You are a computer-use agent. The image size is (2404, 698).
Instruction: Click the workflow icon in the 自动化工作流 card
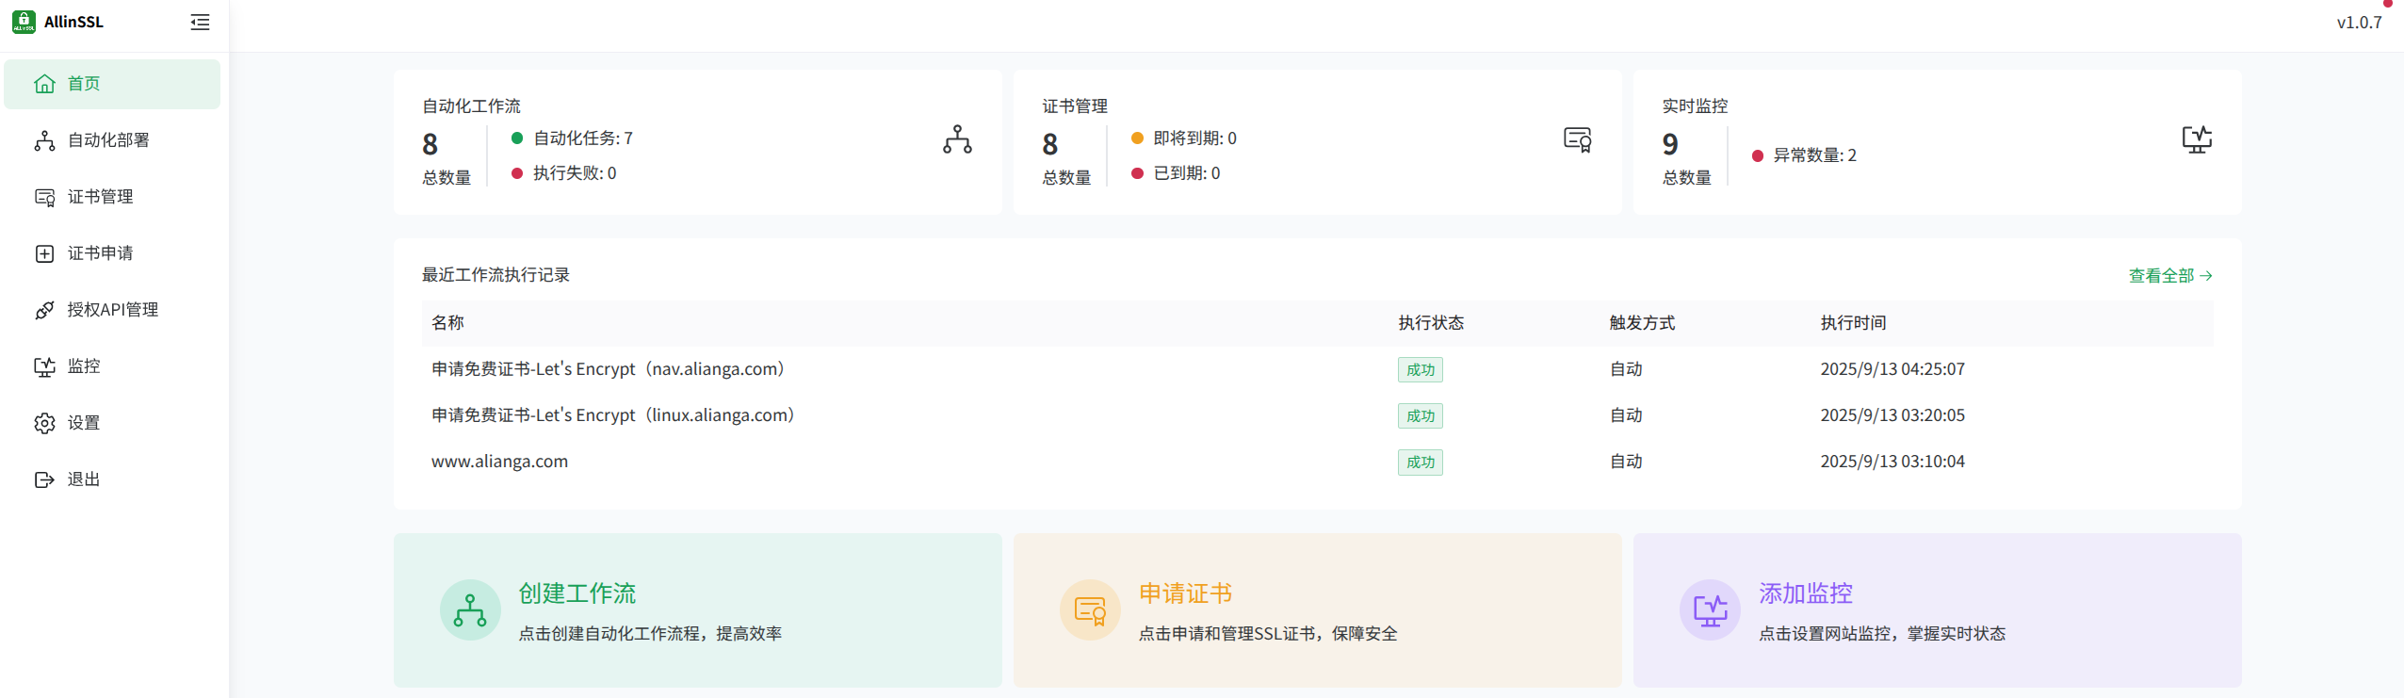click(x=957, y=139)
